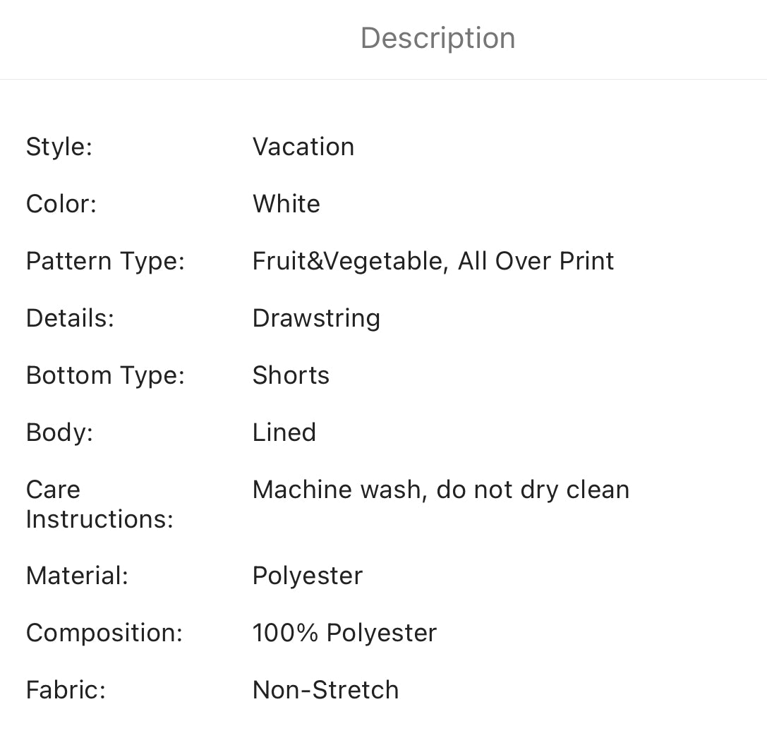Click the Pattern Type label
767x733 pixels.
tap(105, 261)
